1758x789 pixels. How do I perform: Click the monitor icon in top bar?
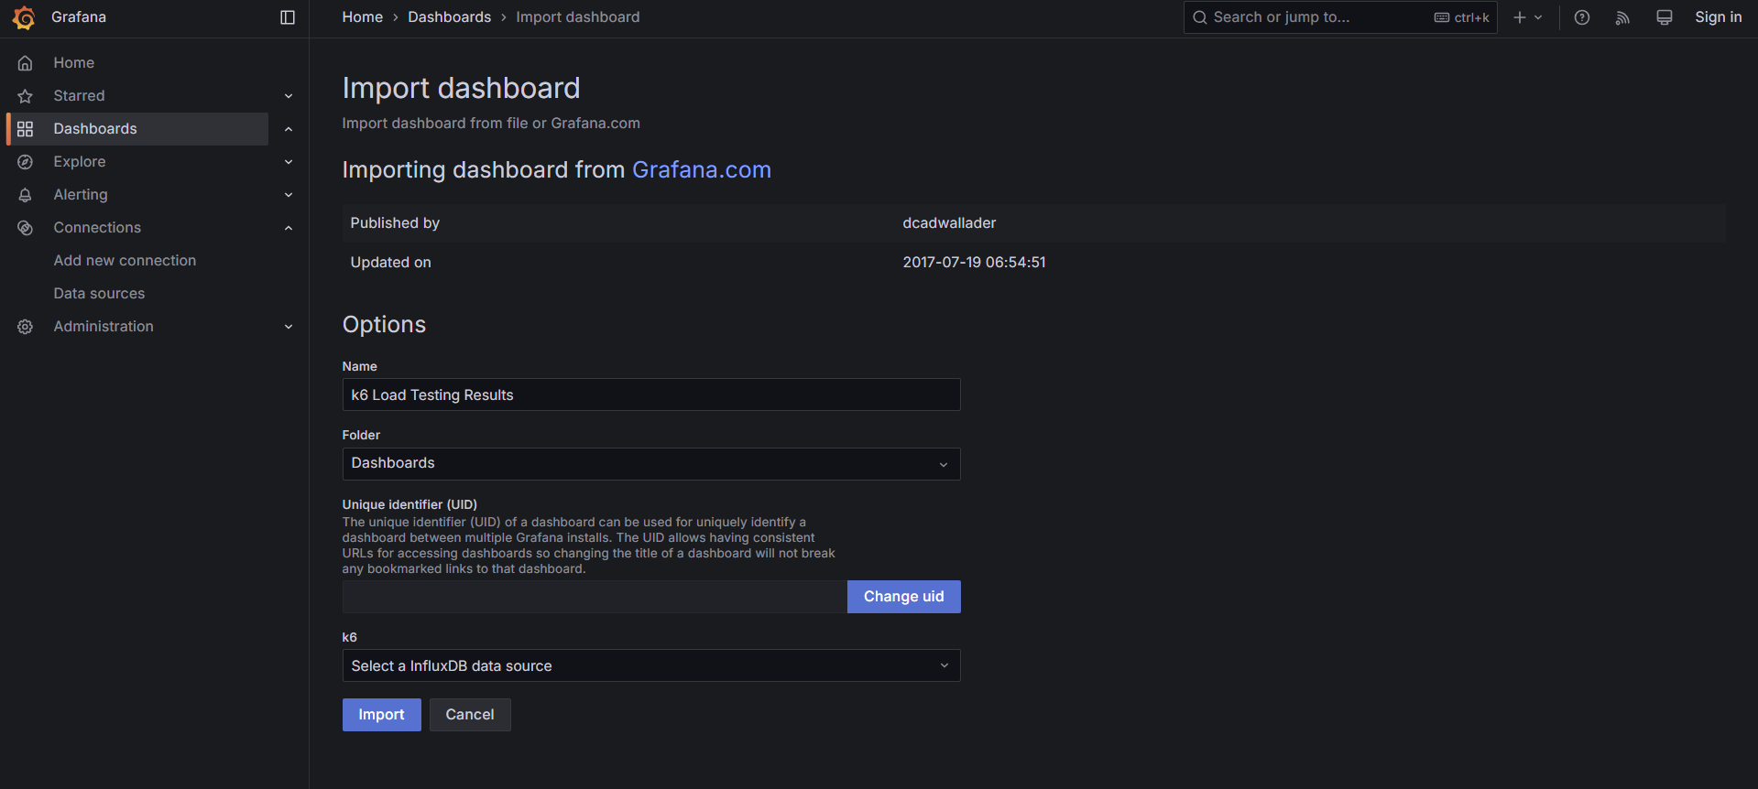click(1665, 17)
